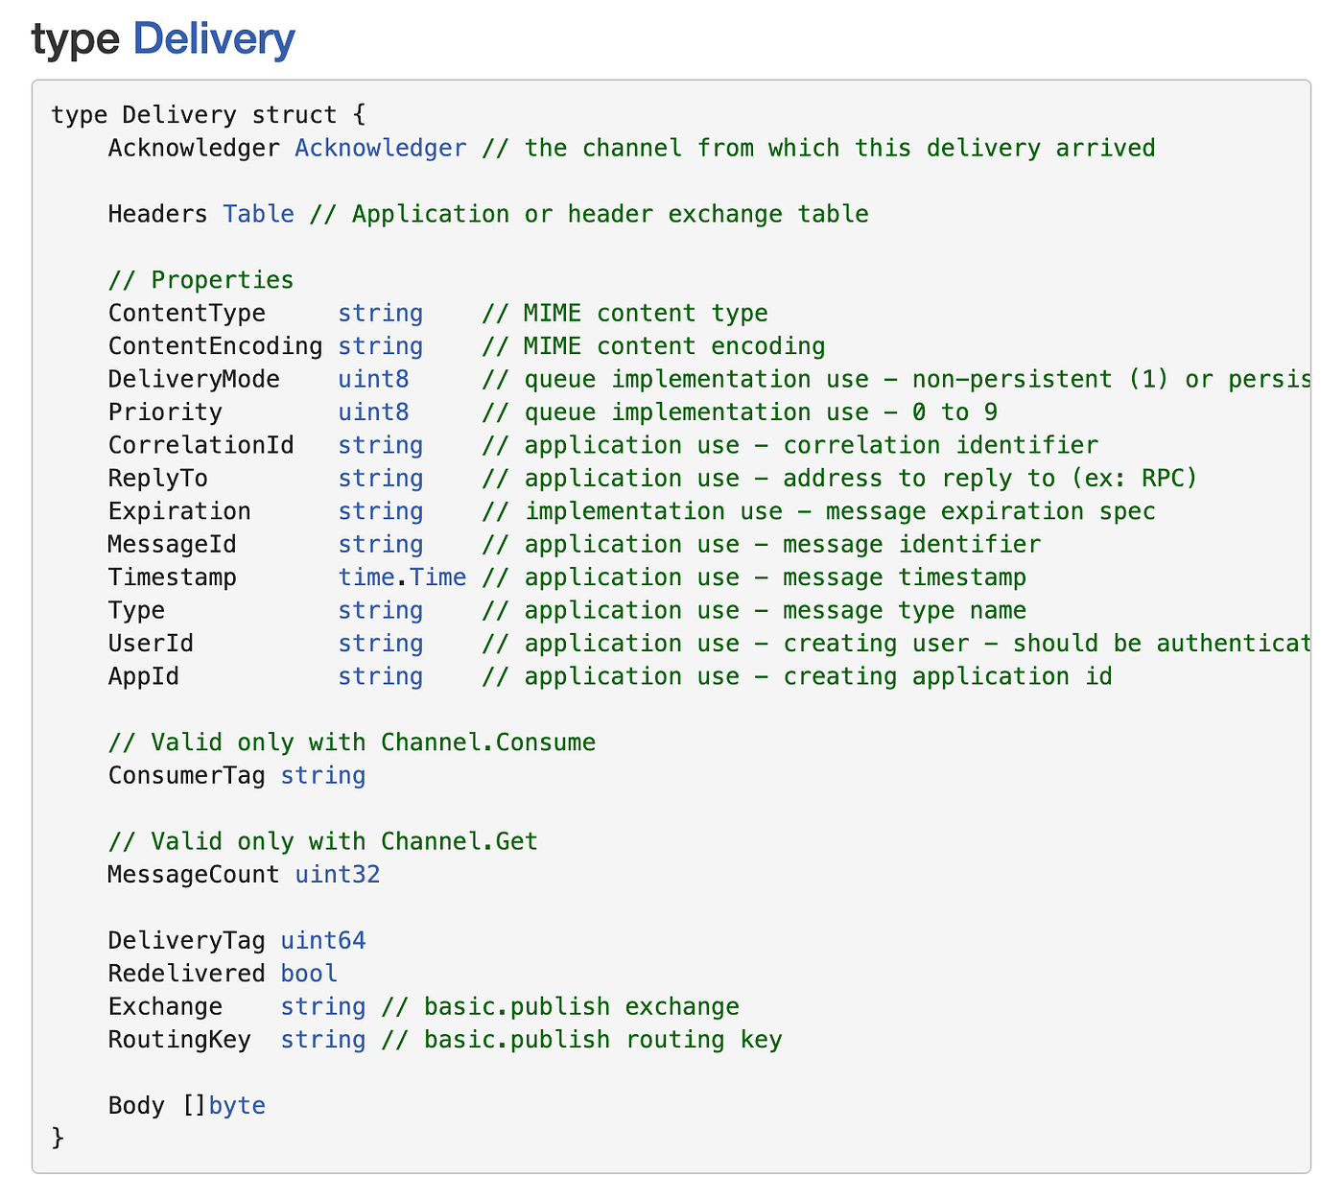Click the byte link on Body field
The height and width of the screenshot is (1200, 1343).
[236, 1105]
